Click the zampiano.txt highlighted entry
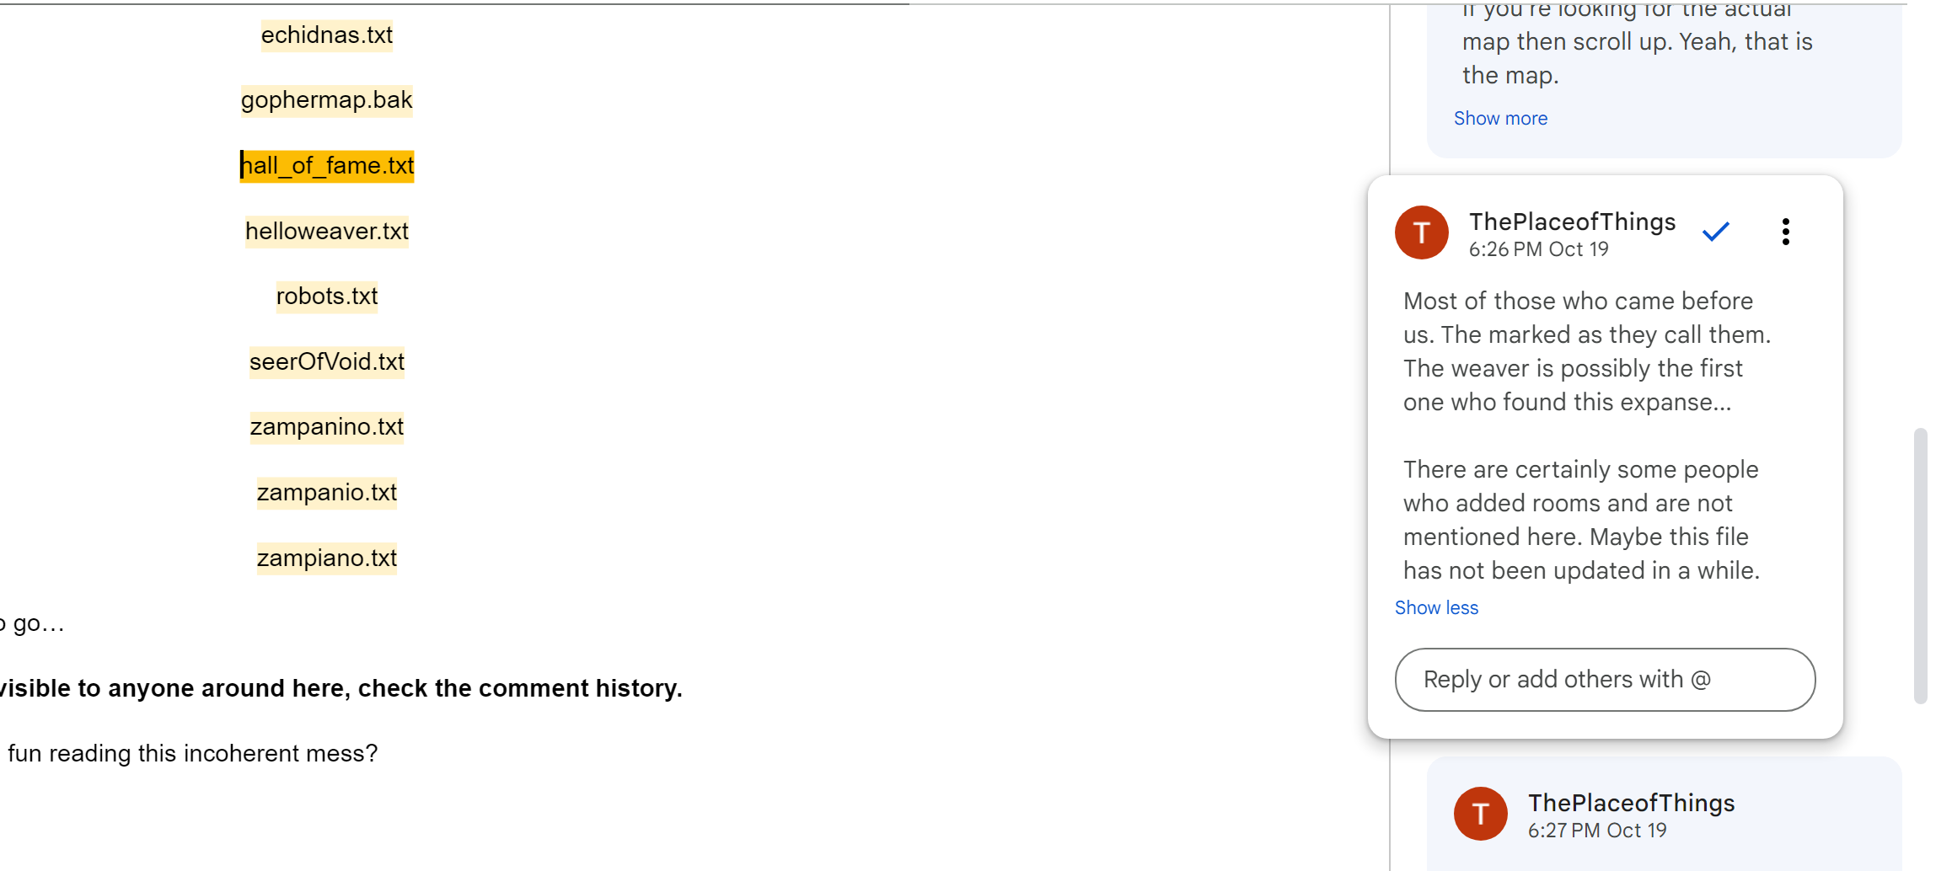Screen dimensions: 1952x871 click(327, 558)
